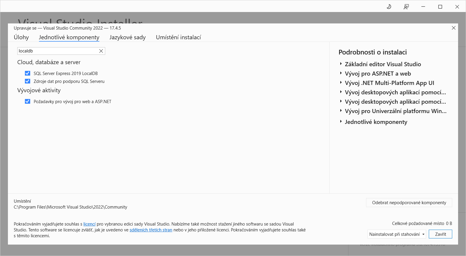Viewport: 466px width, 256px height.
Task: Uncheck Zdroje dat pro podporu SQL Serveru
Action: point(28,81)
